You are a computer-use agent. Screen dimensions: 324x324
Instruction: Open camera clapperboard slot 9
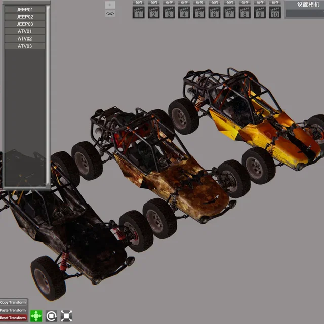tap(260, 12)
